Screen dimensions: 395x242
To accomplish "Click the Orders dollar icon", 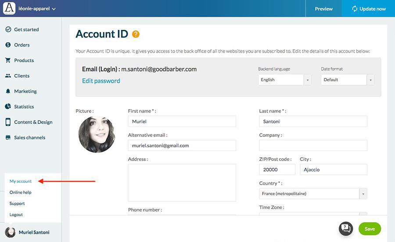I will coord(8,45).
